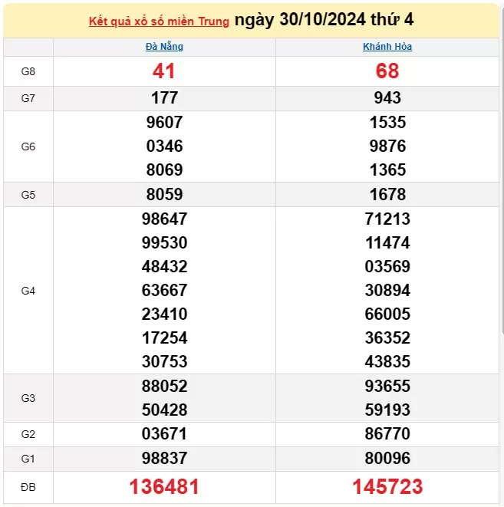Screen dimensions: 504x507
Task: Click Đà Nẵng G1 number 98837
Action: tap(164, 459)
